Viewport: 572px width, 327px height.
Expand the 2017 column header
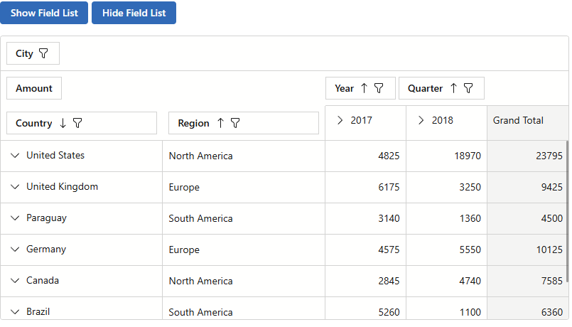click(340, 120)
